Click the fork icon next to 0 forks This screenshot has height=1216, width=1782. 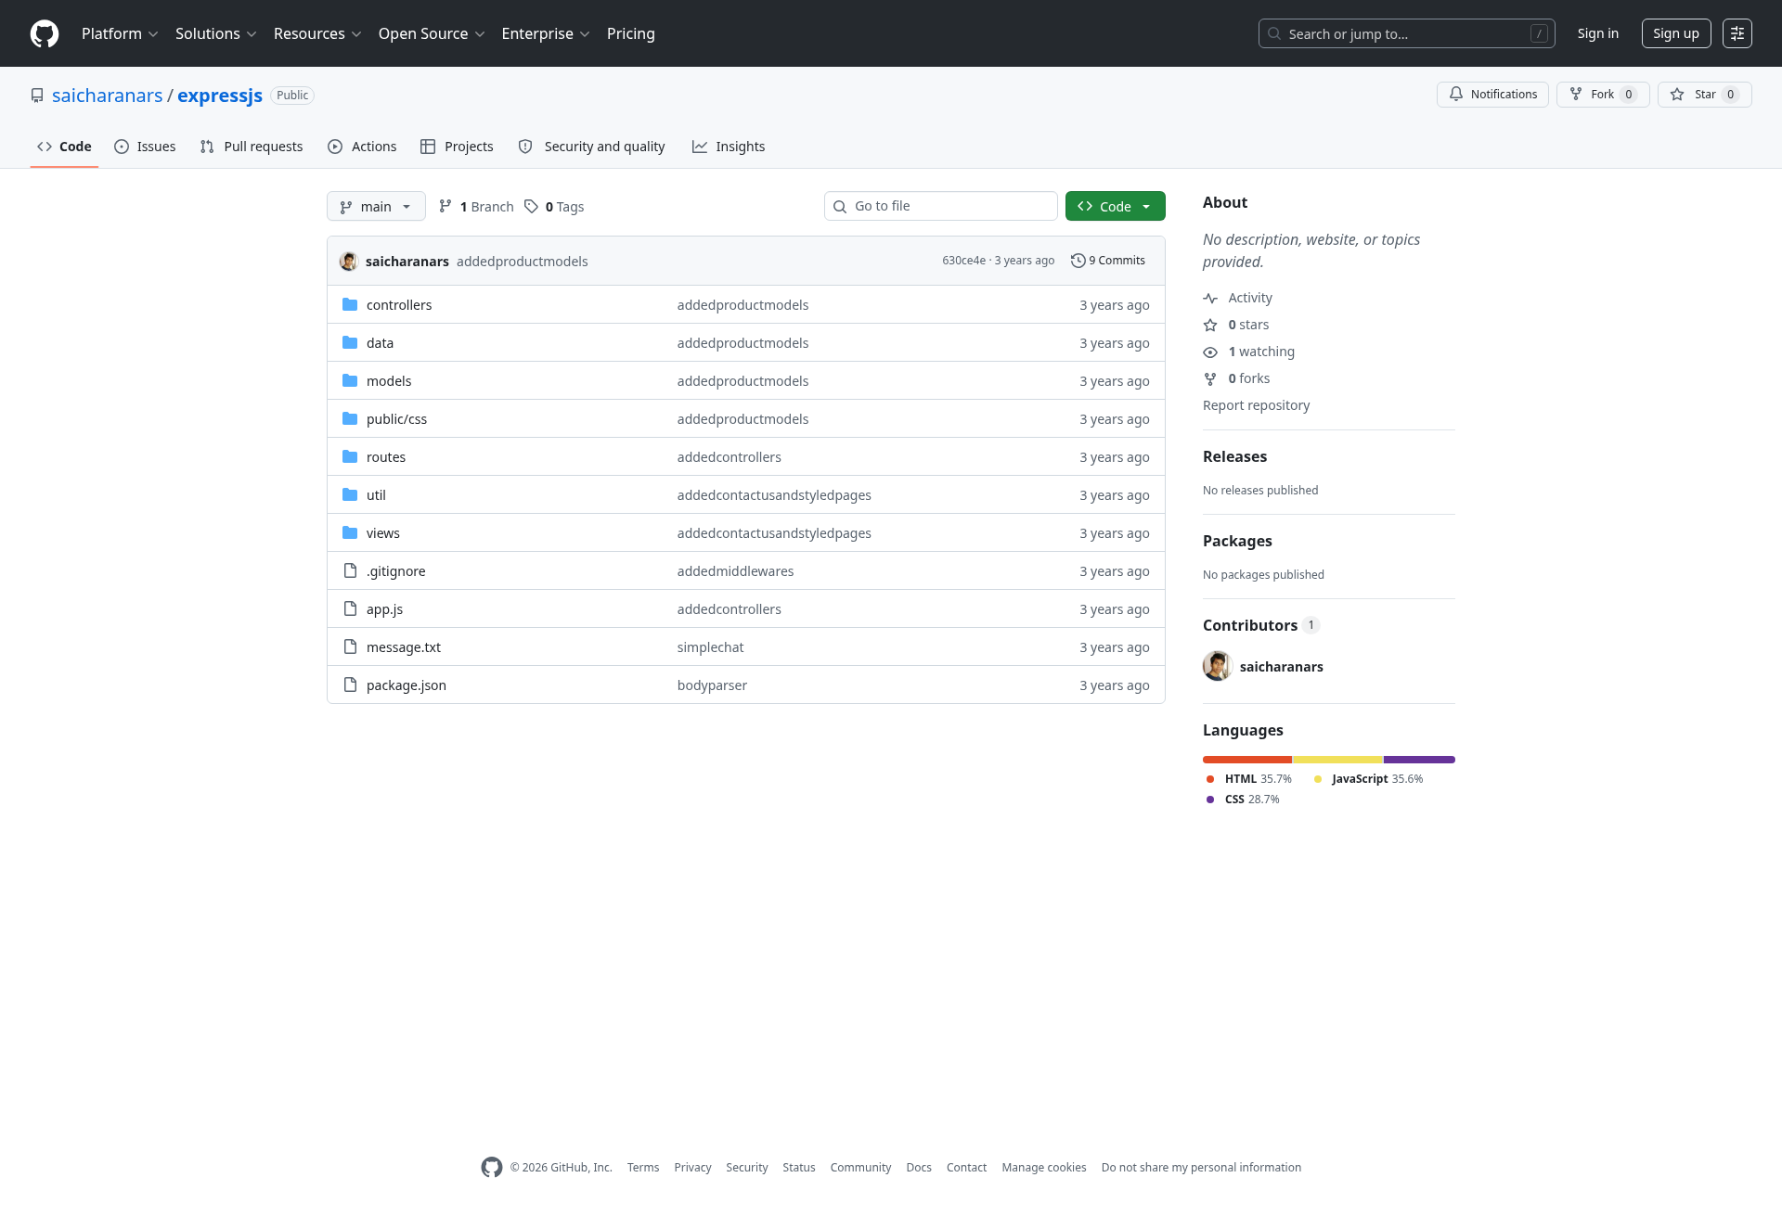(x=1210, y=378)
